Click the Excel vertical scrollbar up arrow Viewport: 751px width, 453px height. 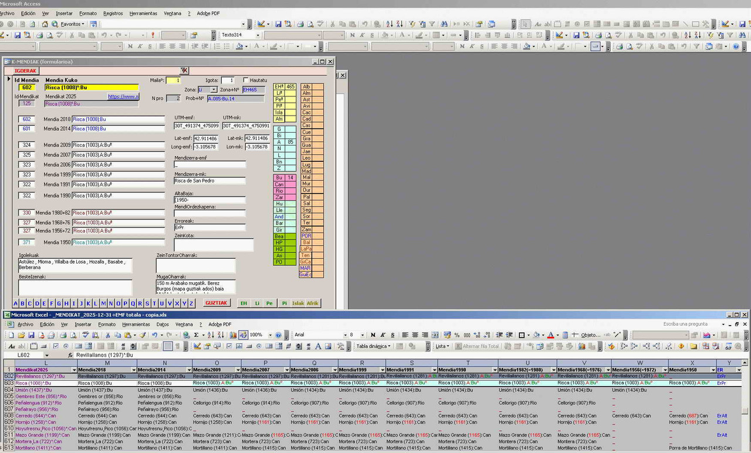pos(745,363)
